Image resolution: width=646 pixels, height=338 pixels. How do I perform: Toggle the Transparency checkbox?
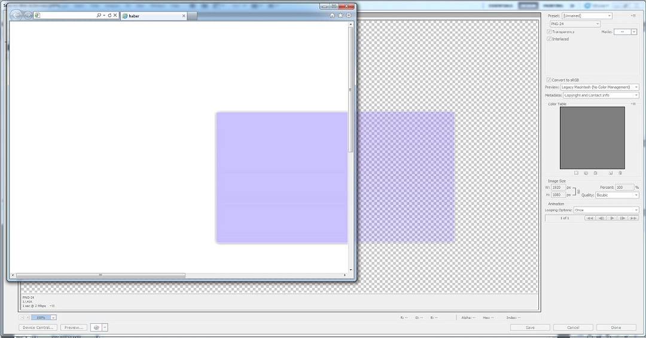pyautogui.click(x=549, y=32)
